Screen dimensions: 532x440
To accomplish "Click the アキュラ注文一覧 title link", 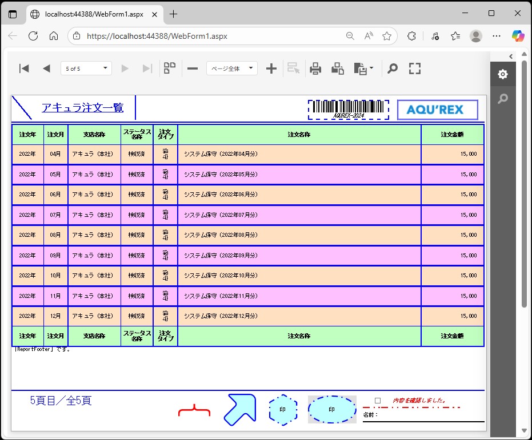I will point(82,108).
